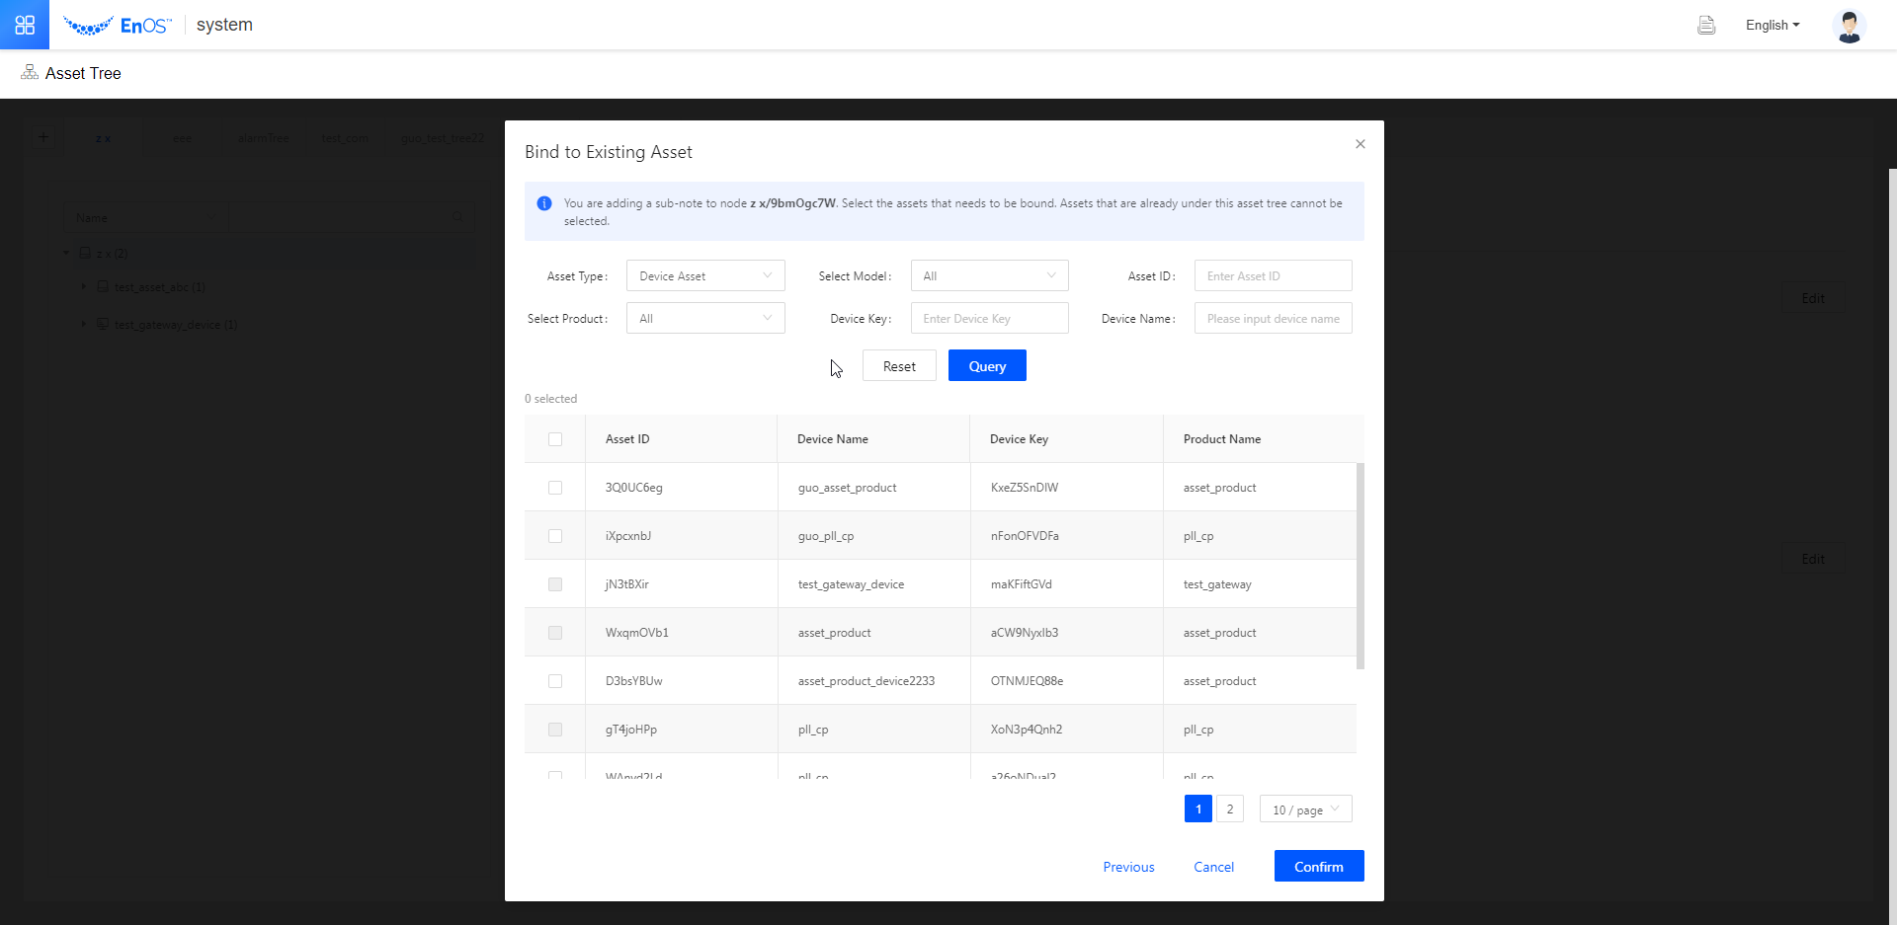Click the blue info icon in notice
This screenshot has height=925, width=1897.
[x=544, y=203]
